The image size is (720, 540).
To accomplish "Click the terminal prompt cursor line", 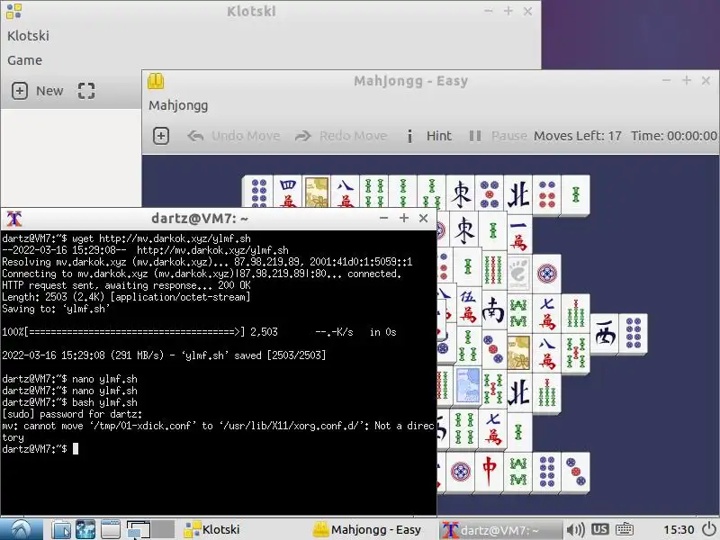I will point(40,448).
